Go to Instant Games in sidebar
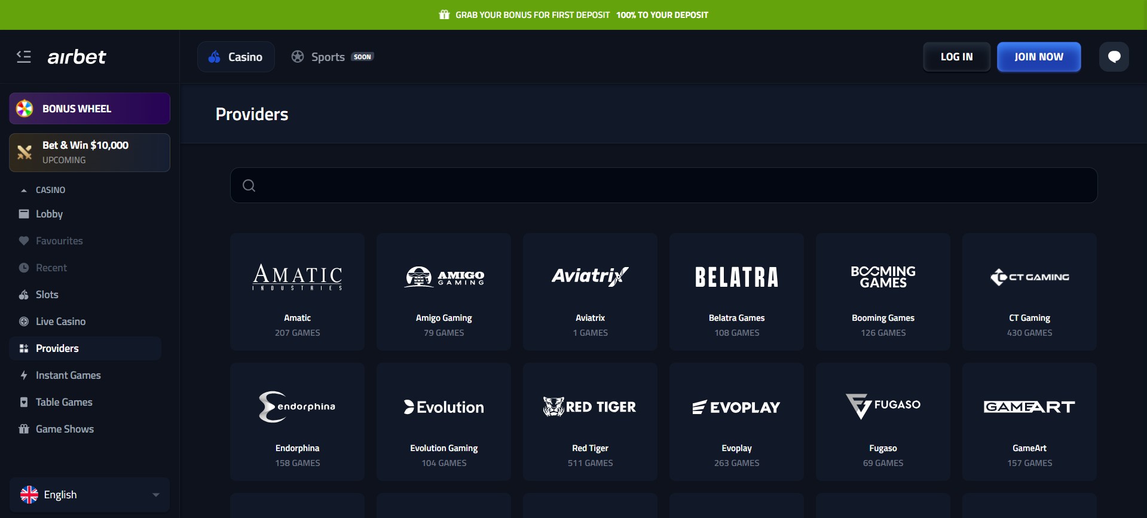The width and height of the screenshot is (1147, 518). [x=85, y=375]
